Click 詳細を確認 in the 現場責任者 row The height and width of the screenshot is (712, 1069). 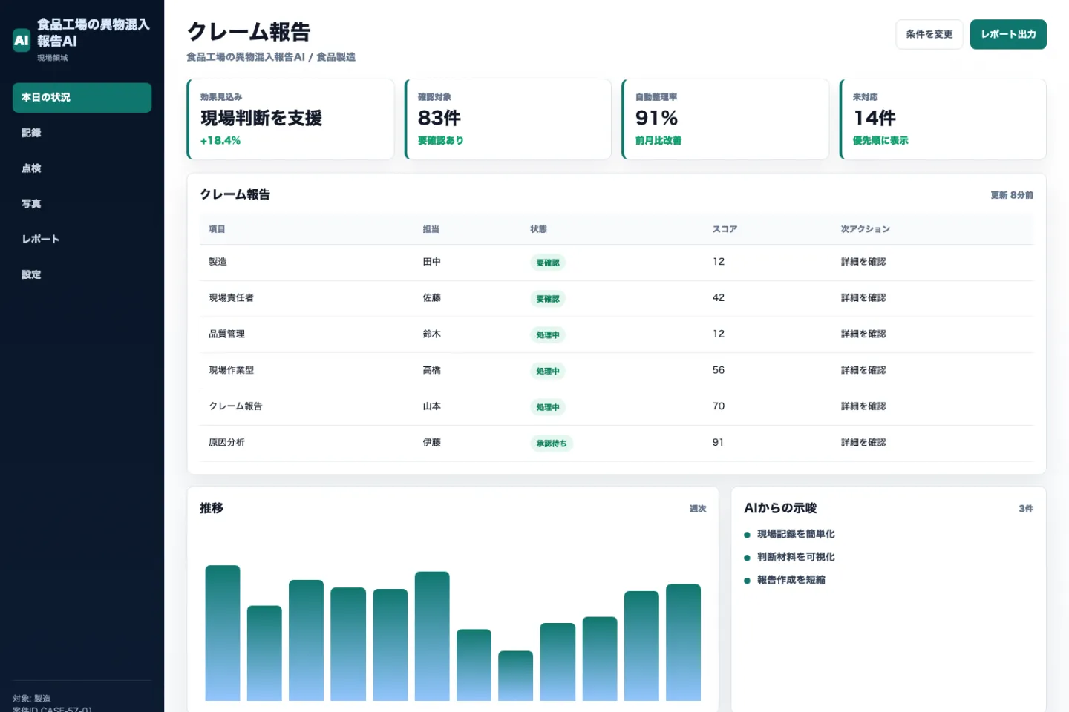click(863, 298)
